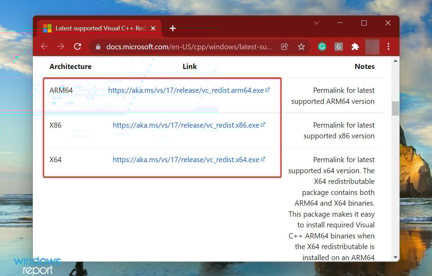Viewport: 432px width, 276px height.
Task: Click the x64 permalink note paragraph
Action: pyautogui.click(x=331, y=208)
